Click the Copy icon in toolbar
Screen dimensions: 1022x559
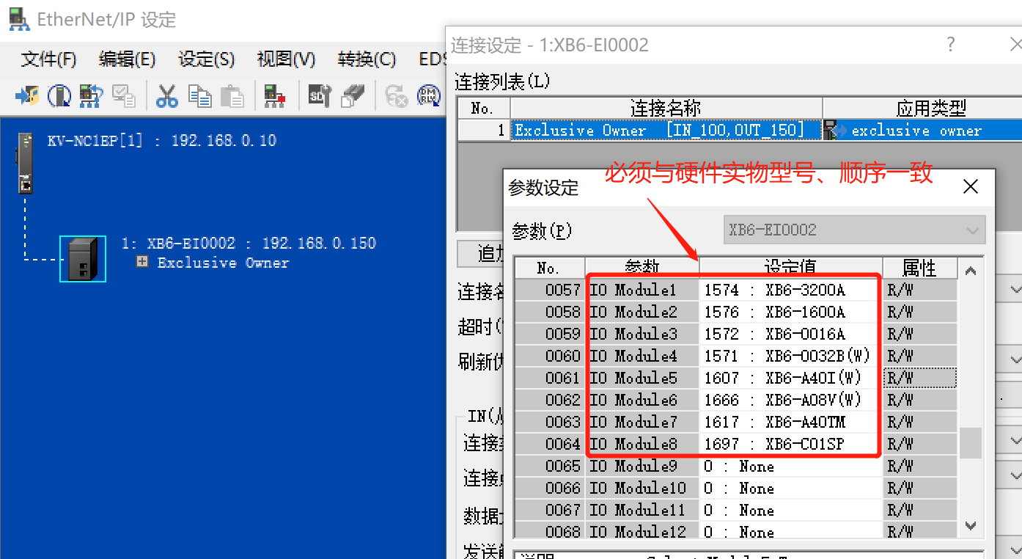pyautogui.click(x=199, y=96)
